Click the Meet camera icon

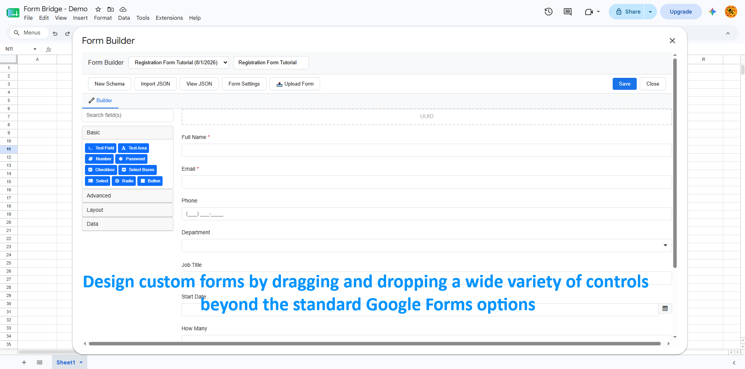[589, 12]
